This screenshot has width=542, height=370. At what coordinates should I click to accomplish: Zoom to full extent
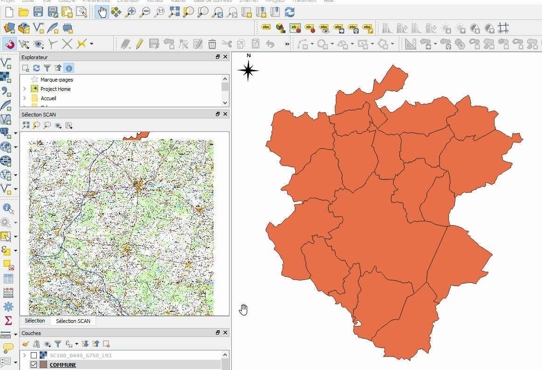coord(174,13)
